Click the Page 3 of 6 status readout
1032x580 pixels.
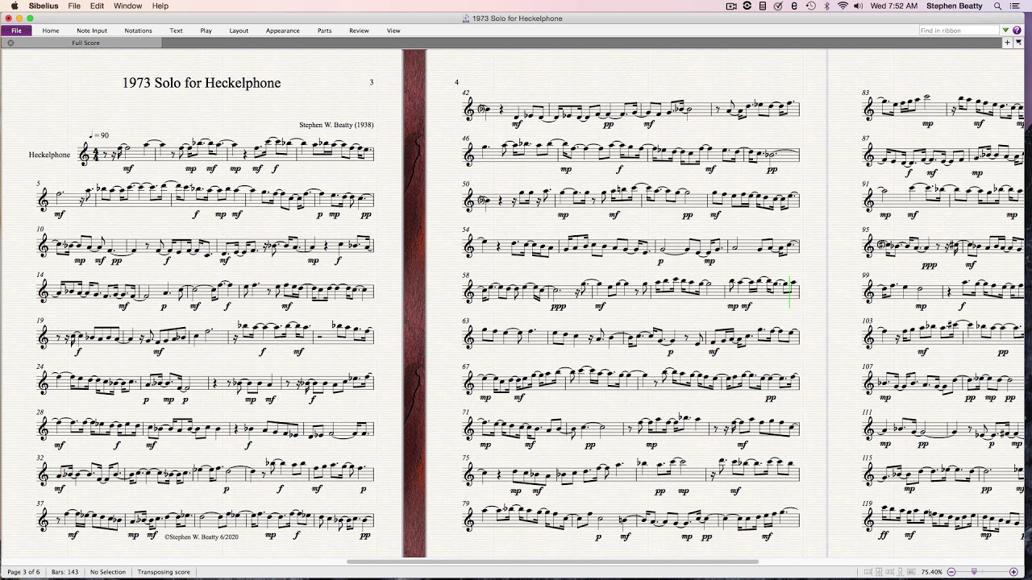pyautogui.click(x=23, y=572)
